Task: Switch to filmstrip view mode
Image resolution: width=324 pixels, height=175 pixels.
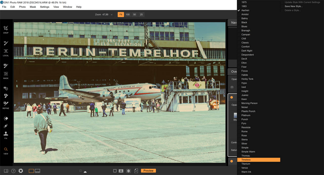Action: [37, 171]
